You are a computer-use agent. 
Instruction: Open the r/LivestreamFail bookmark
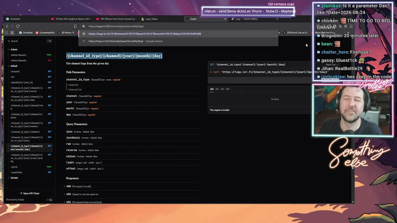[45, 33]
